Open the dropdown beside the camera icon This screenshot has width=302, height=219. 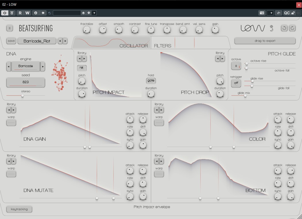(270, 13)
